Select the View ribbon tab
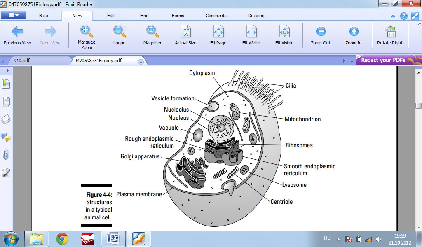 tap(77, 16)
